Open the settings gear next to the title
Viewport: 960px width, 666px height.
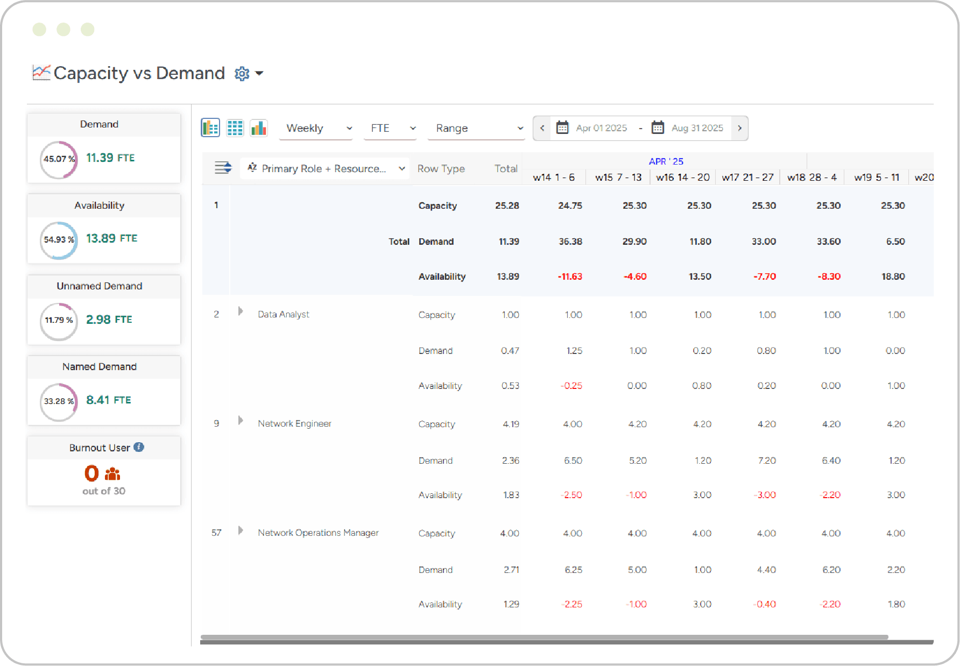coord(242,74)
